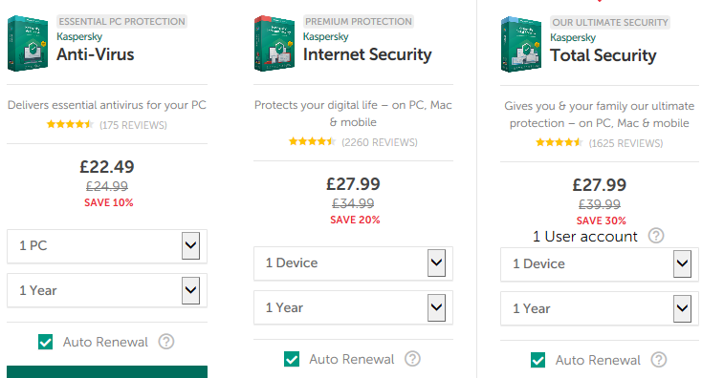
Task: Click star rating under Anti-Virus description
Action: [70, 124]
